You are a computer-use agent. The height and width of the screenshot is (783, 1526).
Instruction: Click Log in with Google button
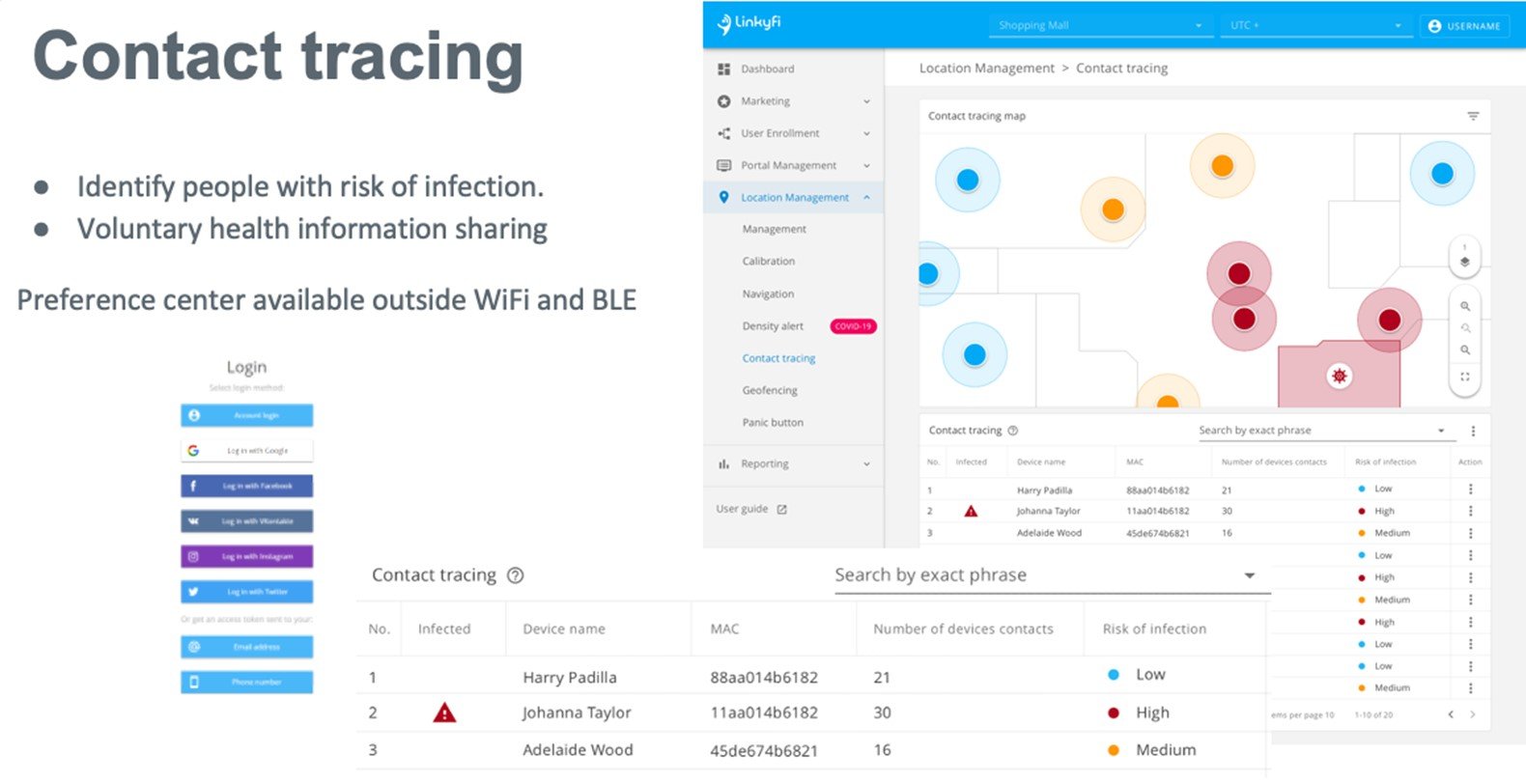[247, 451]
